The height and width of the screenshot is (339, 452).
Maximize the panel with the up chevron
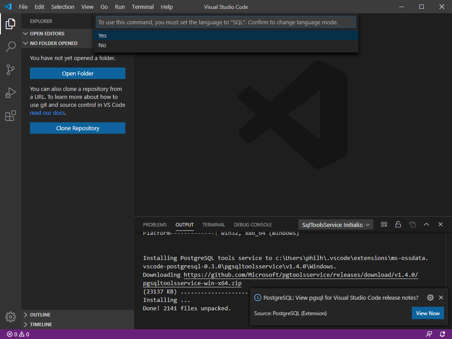pos(426,225)
